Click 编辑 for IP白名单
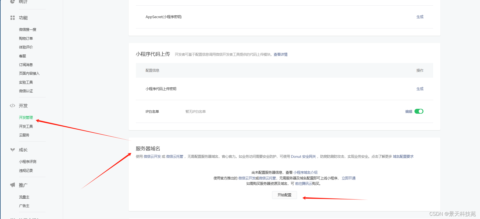Image resolution: width=480 pixels, height=219 pixels. (409, 112)
